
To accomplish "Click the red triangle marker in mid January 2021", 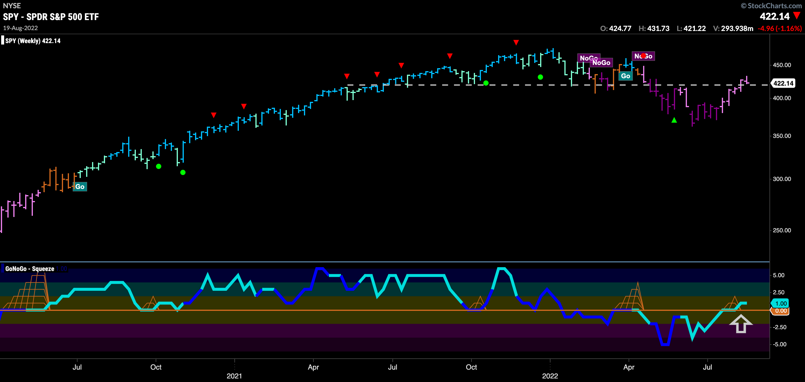I will (244, 106).
